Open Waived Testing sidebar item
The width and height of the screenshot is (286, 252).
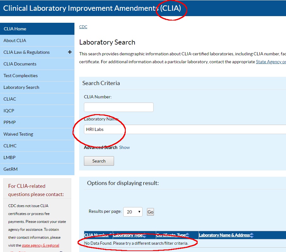(18, 134)
